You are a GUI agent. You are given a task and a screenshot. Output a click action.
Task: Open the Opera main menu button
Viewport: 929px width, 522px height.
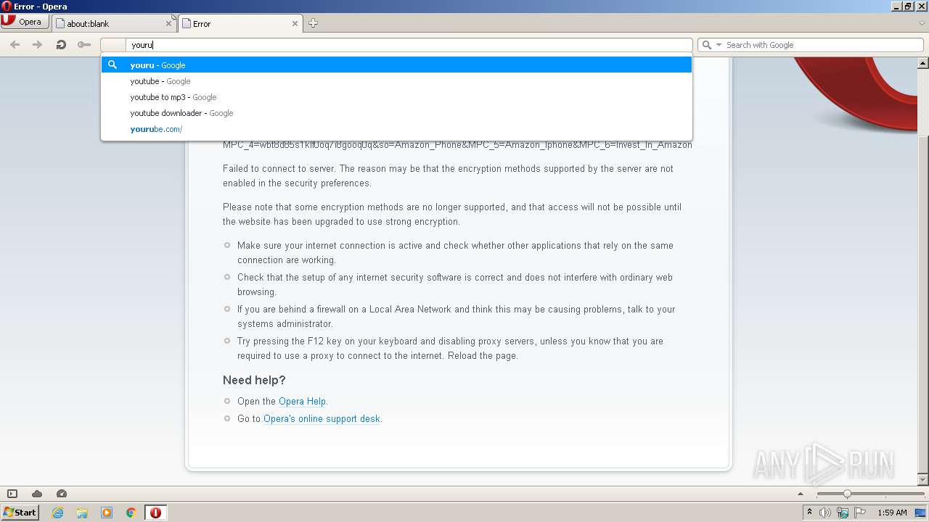25,22
